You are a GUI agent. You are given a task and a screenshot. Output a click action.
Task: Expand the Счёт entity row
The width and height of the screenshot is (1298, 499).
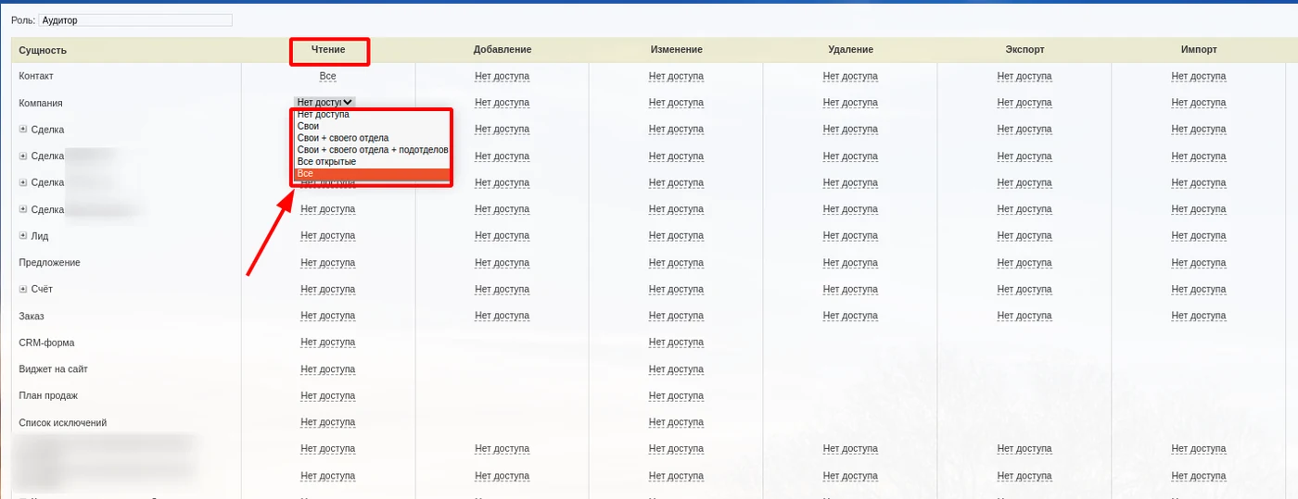(23, 290)
